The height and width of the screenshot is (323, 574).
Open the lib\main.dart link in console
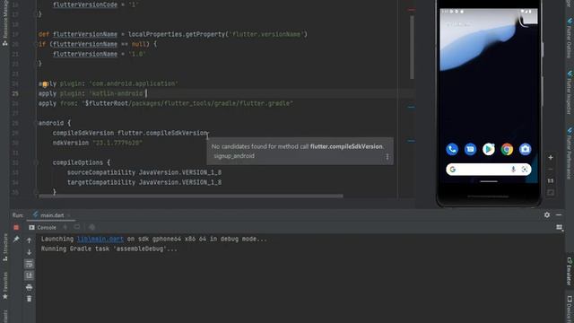click(100, 239)
